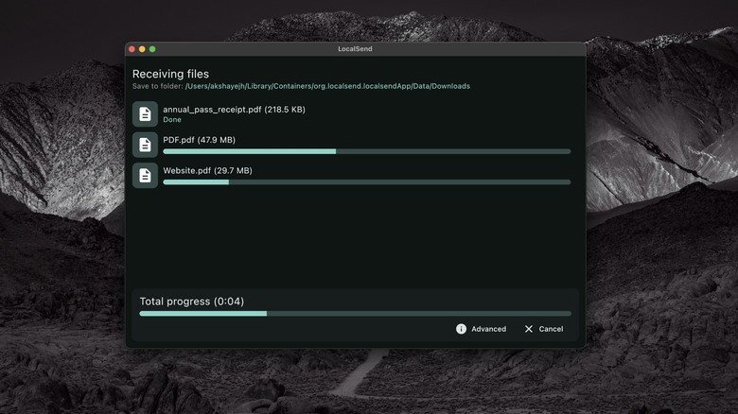Image resolution: width=738 pixels, height=414 pixels.
Task: Click the Done status under annual_pass_receipt.pdf
Action: click(172, 120)
